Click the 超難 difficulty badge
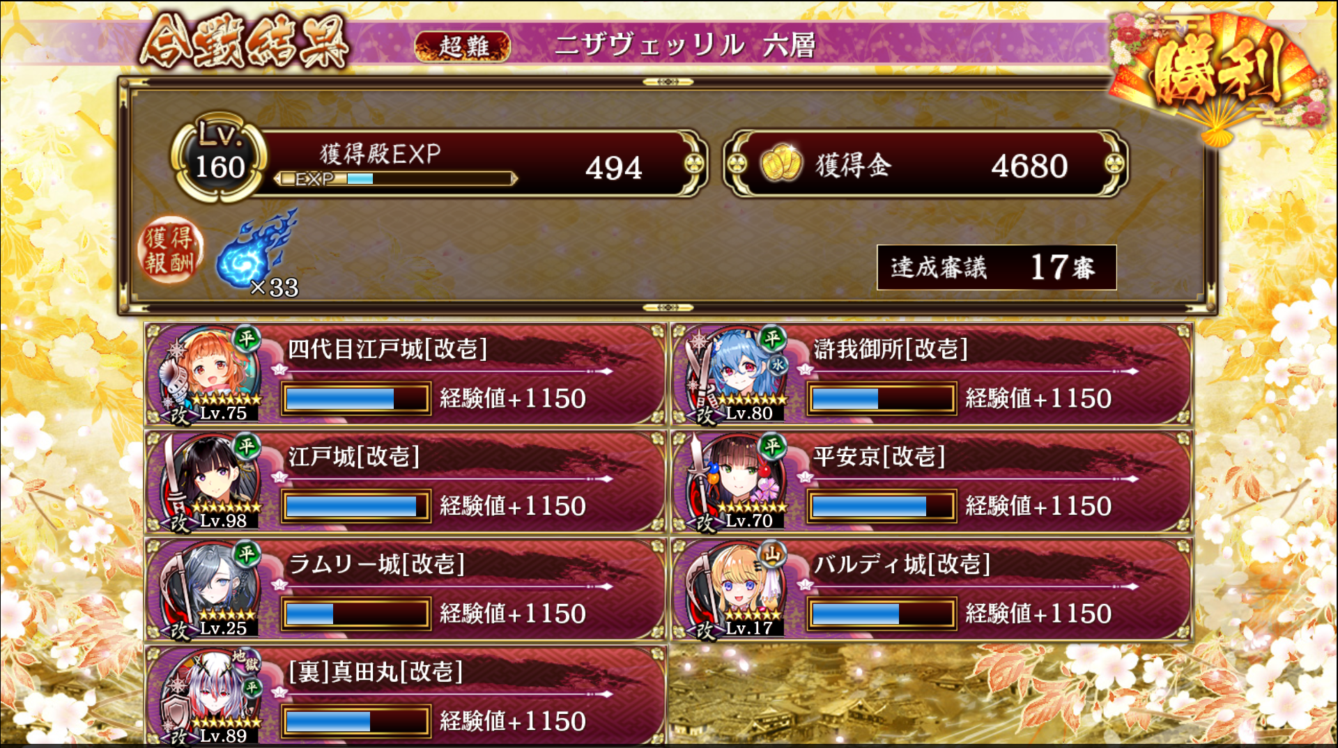This screenshot has width=1338, height=748. pyautogui.click(x=463, y=47)
